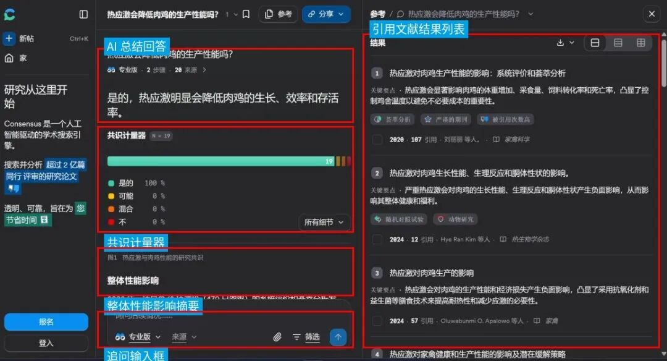
Task: Click the 参考 tab button in header
Action: pos(278,14)
